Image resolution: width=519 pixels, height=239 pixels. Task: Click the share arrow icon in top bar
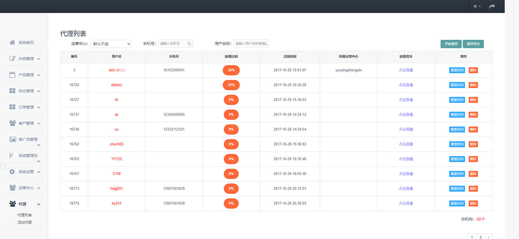click(x=492, y=6)
